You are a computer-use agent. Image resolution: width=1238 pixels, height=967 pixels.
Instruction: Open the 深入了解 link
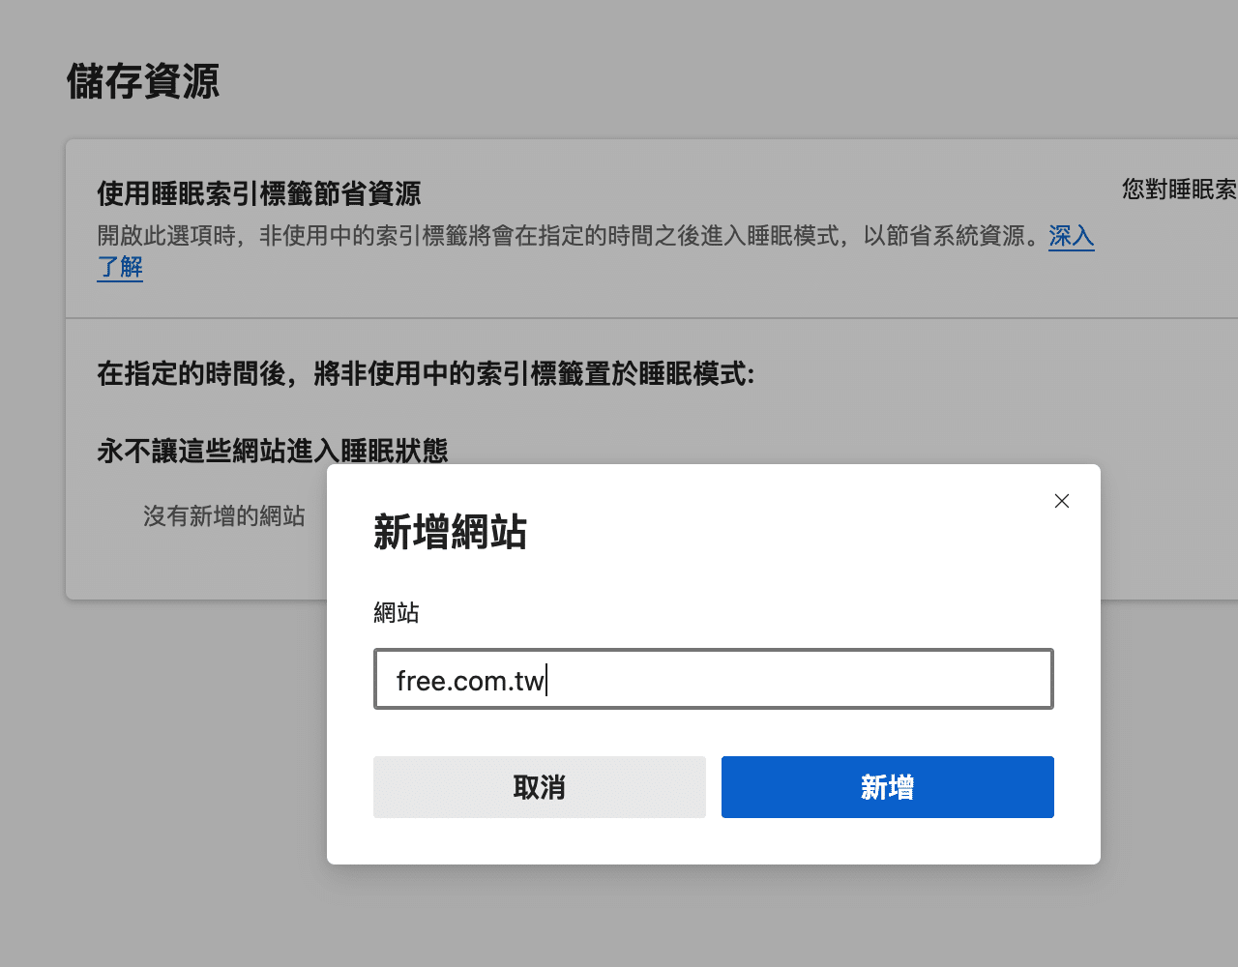[1072, 236]
